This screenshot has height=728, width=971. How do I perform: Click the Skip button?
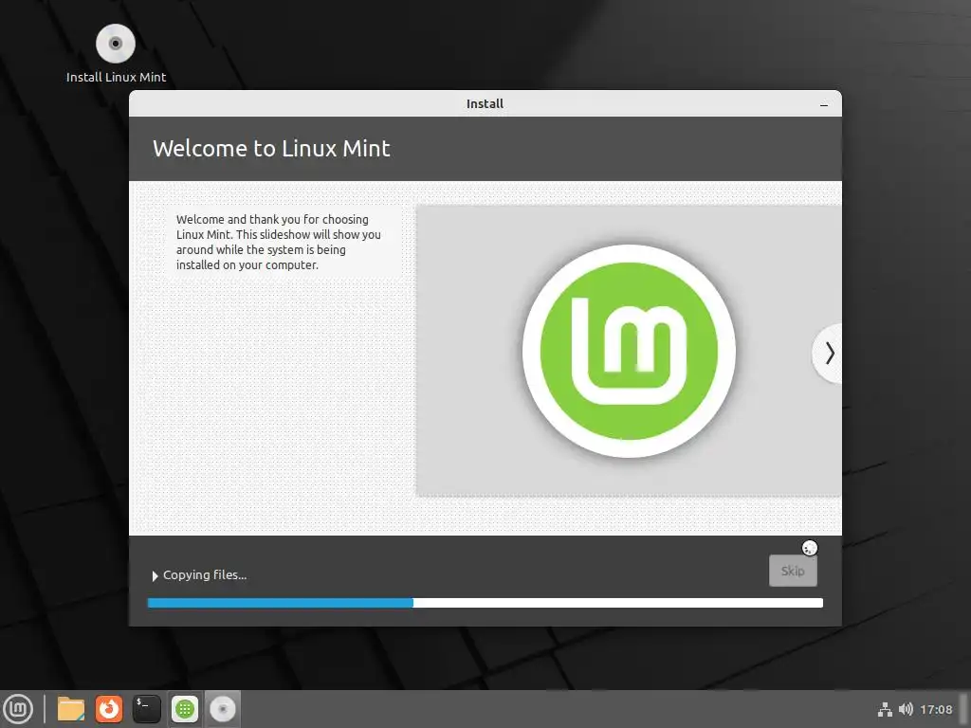point(793,571)
